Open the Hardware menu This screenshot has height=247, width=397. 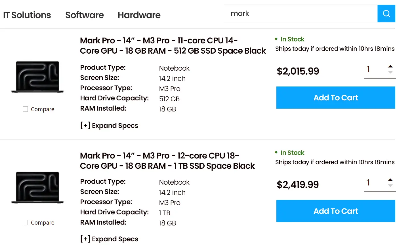pyautogui.click(x=139, y=15)
